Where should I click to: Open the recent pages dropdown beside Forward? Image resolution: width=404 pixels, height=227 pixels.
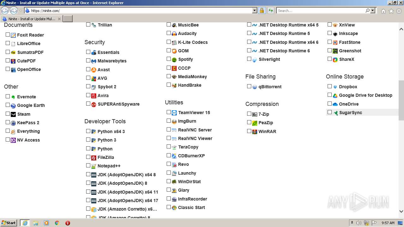tap(21, 11)
